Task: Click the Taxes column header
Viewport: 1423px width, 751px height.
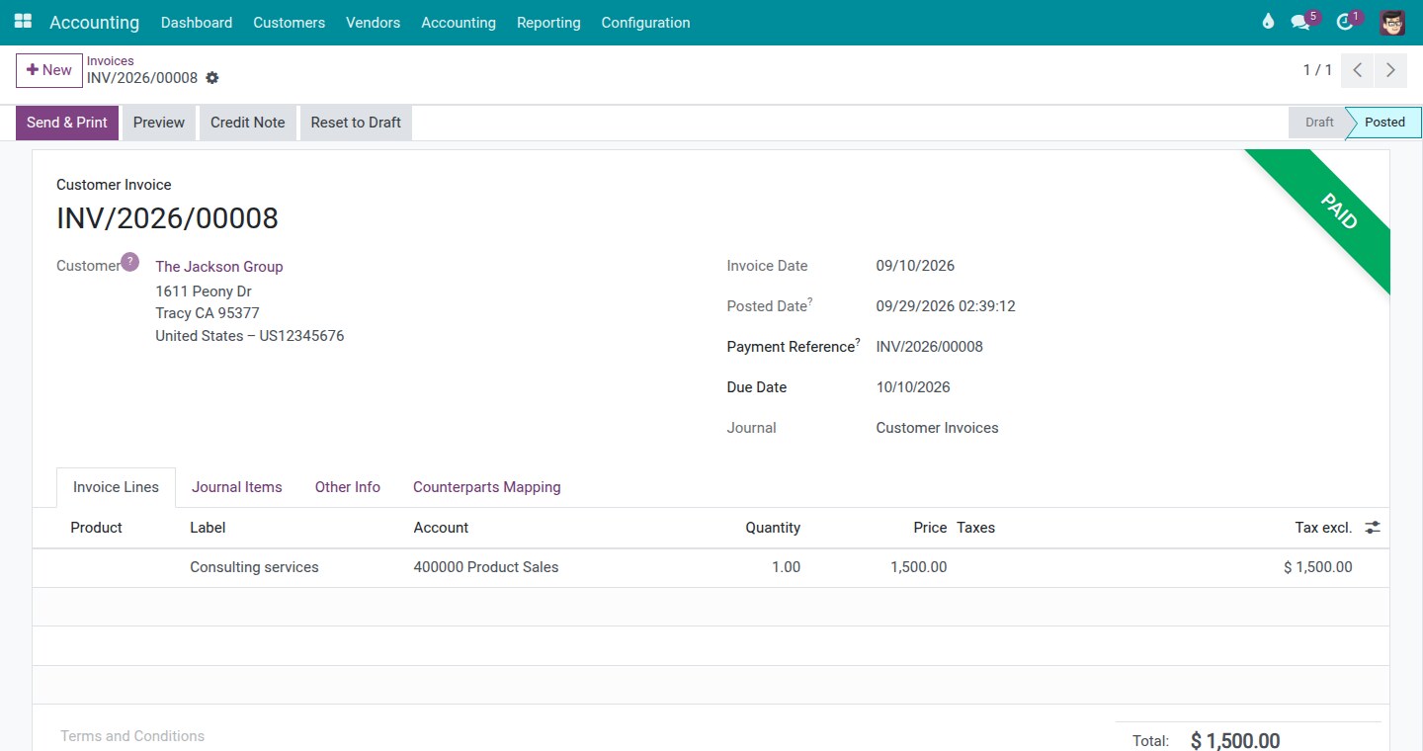Action: [975, 528]
